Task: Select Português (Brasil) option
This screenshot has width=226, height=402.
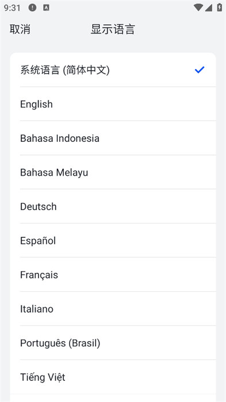Action: (x=113, y=342)
